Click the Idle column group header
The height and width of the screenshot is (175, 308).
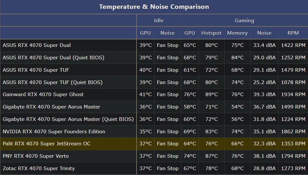159,21
